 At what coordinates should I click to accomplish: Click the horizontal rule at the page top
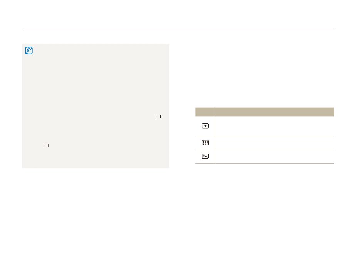click(x=178, y=30)
